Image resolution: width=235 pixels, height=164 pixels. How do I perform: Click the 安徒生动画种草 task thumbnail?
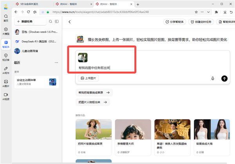pyautogui.click(x=52, y=82)
